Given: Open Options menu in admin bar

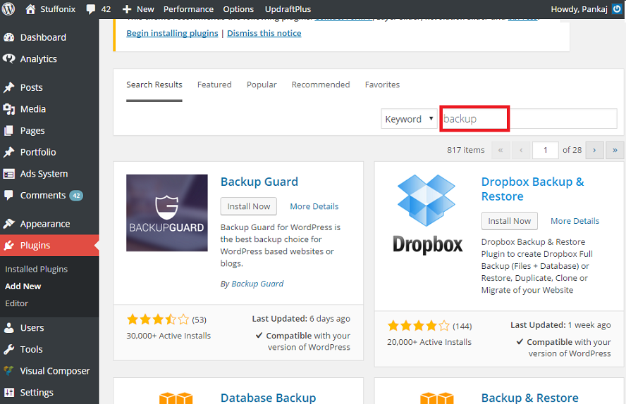Looking at the screenshot, I should point(238,9).
